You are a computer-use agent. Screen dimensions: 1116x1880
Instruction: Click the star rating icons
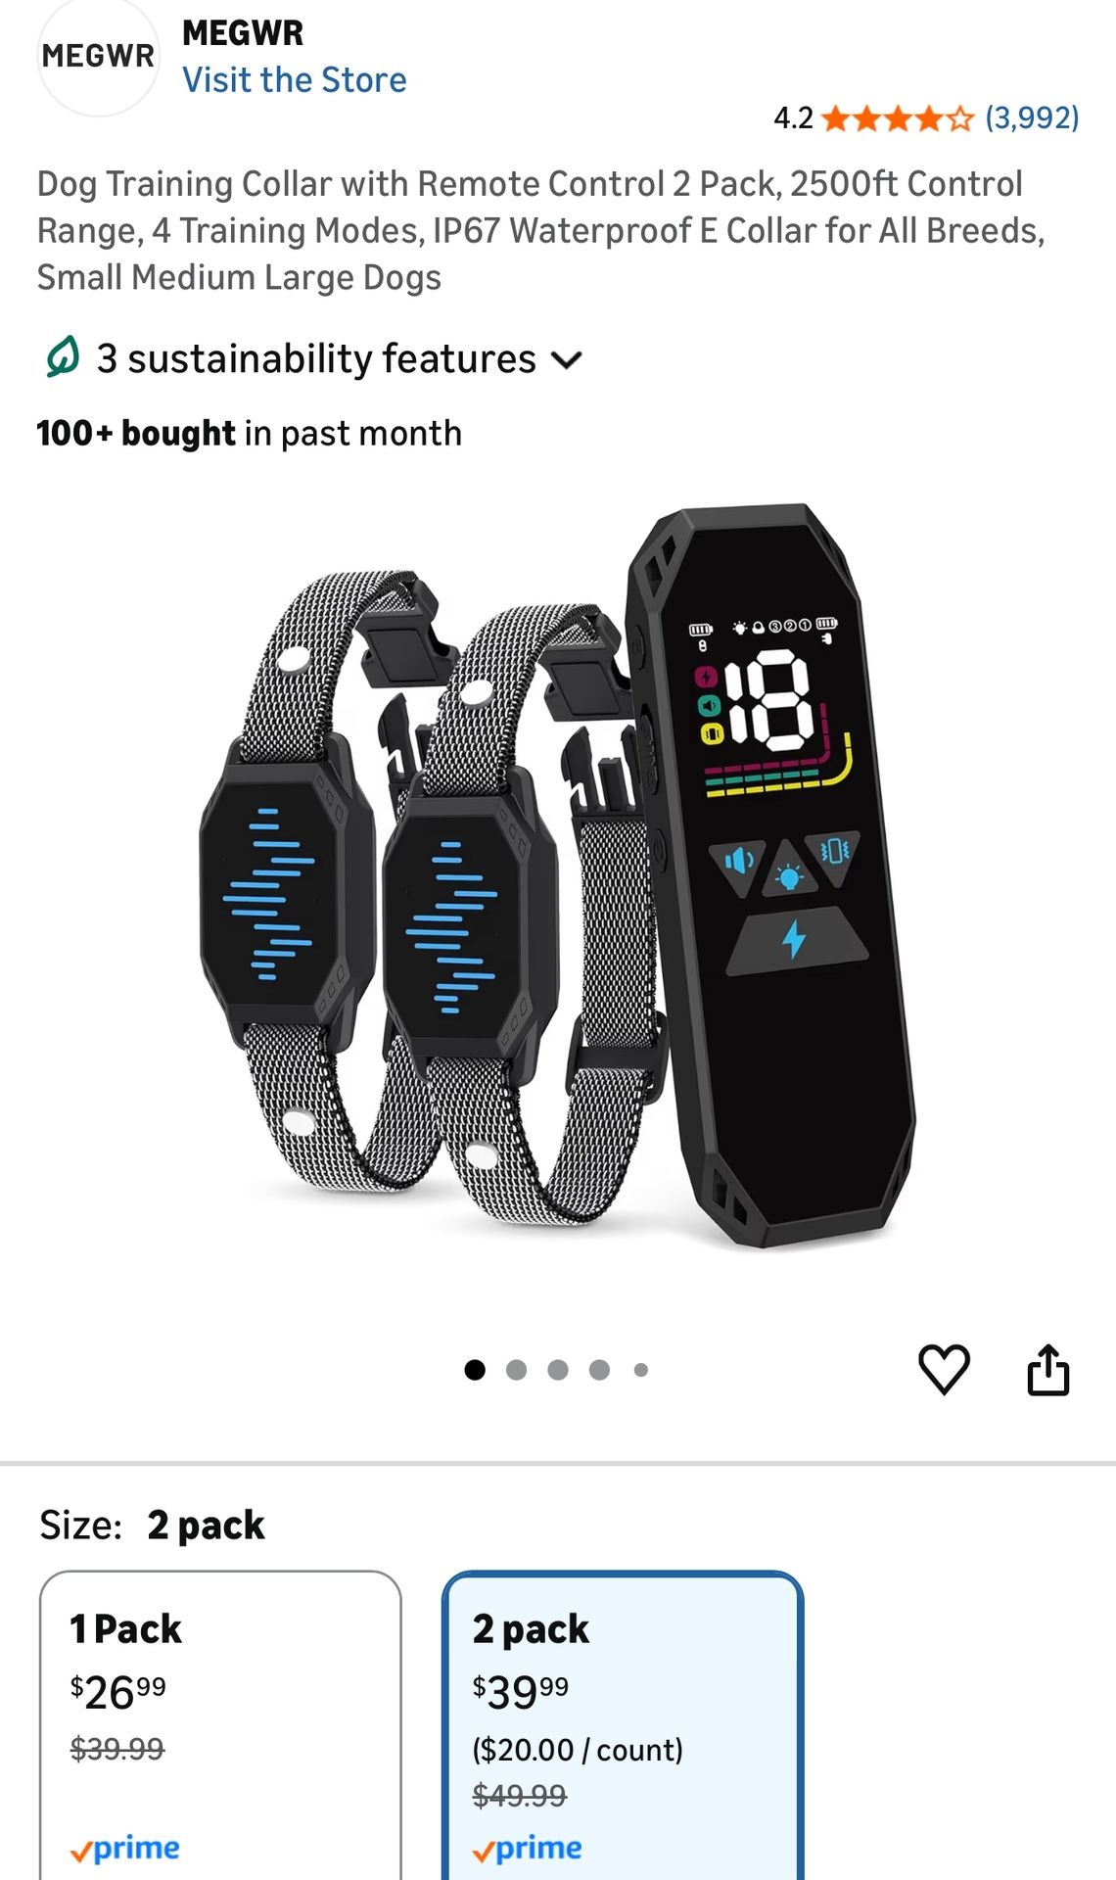pyautogui.click(x=898, y=118)
